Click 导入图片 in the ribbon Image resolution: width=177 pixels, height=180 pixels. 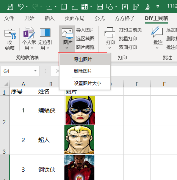tap(85, 30)
